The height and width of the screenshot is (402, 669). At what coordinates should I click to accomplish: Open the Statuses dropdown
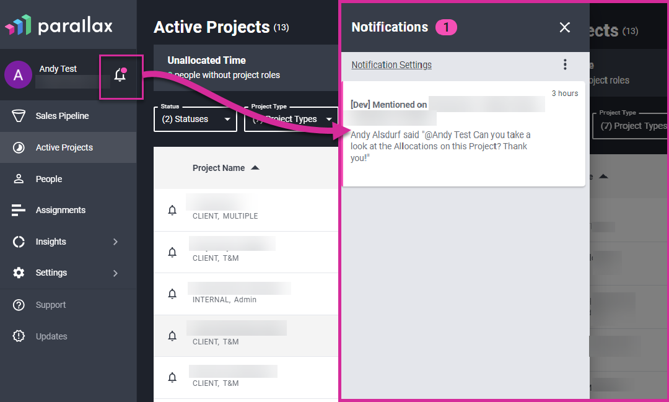pyautogui.click(x=195, y=119)
